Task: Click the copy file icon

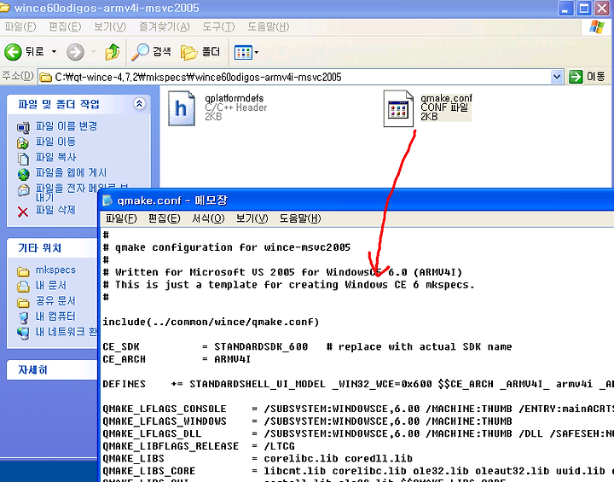Action: [23, 159]
